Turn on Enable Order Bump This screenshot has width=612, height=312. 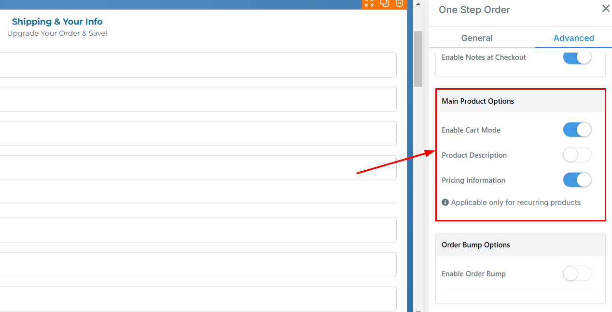click(577, 274)
